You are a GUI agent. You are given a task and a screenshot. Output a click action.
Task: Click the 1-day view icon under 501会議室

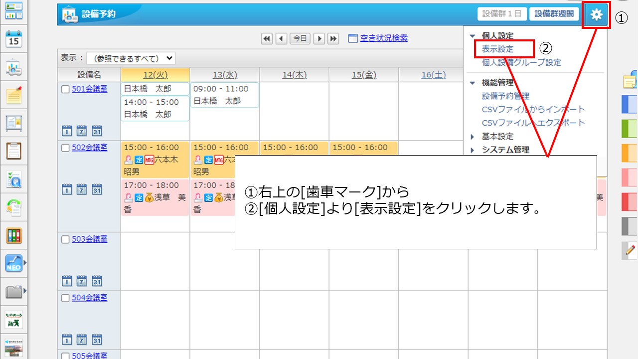[67, 131]
